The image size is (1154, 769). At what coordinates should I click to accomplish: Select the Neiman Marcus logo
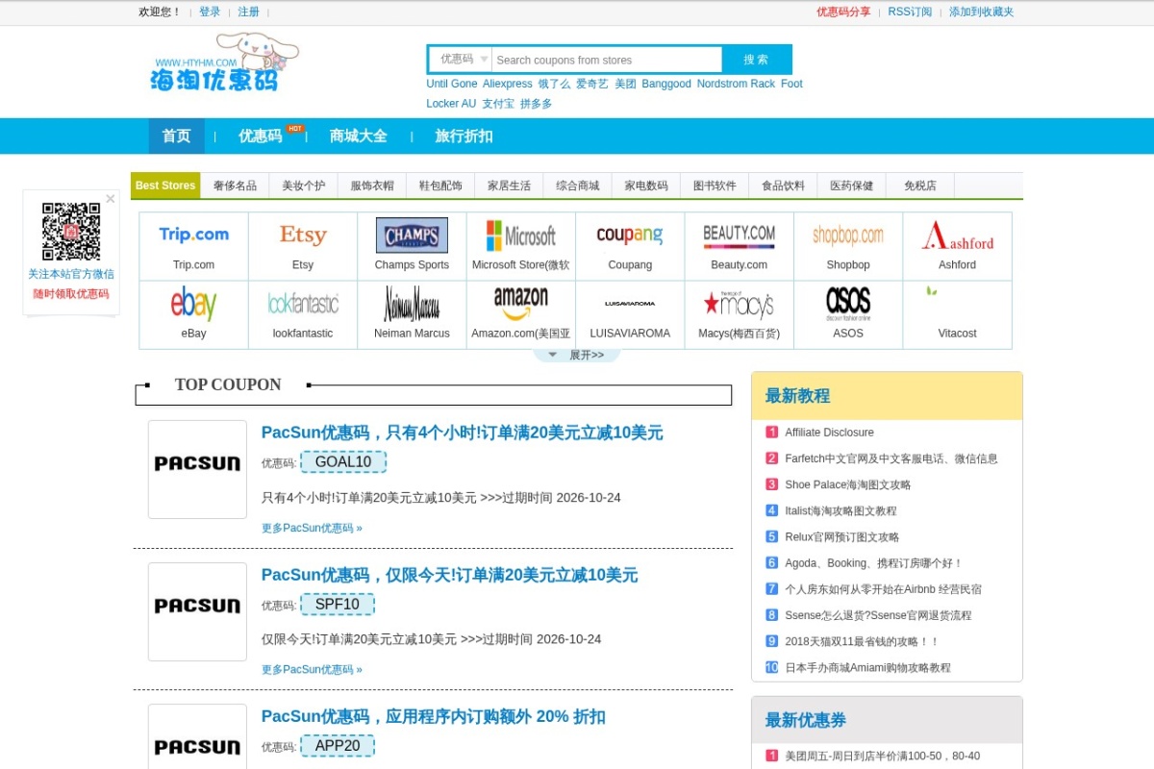tap(412, 304)
